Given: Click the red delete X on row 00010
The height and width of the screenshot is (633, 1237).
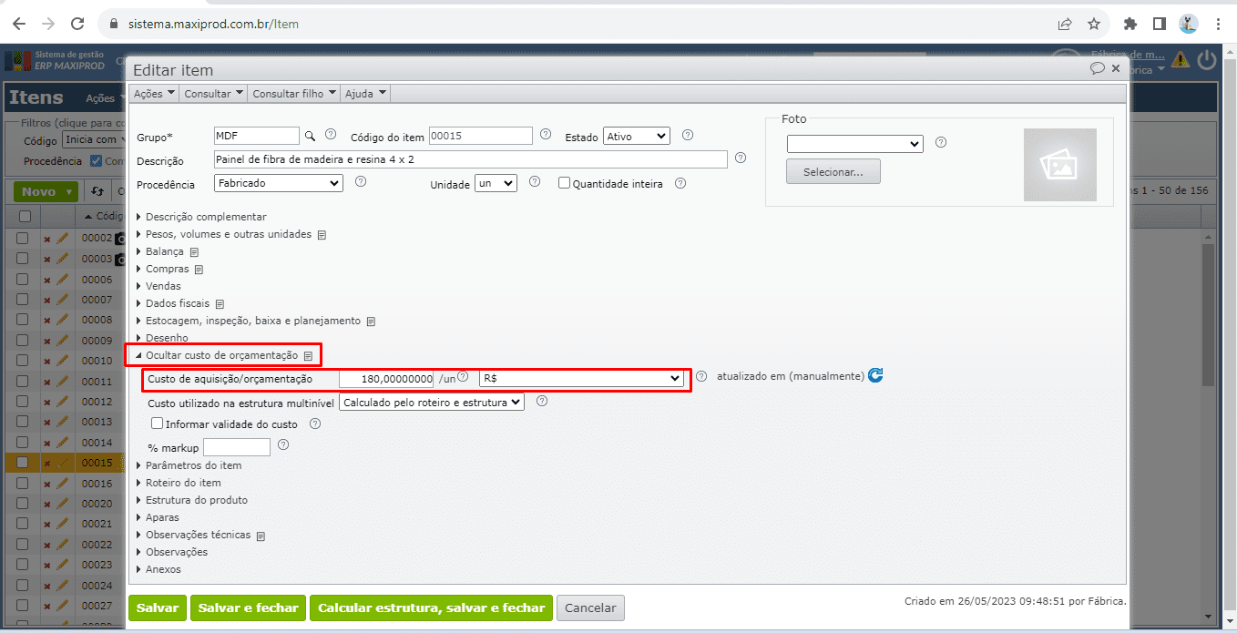Looking at the screenshot, I should coord(47,362).
